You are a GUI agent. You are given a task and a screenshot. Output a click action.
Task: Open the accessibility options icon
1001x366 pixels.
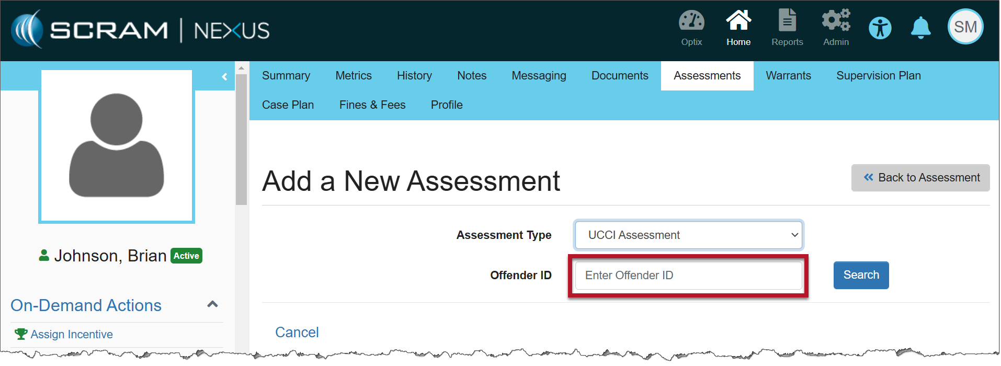point(880,28)
